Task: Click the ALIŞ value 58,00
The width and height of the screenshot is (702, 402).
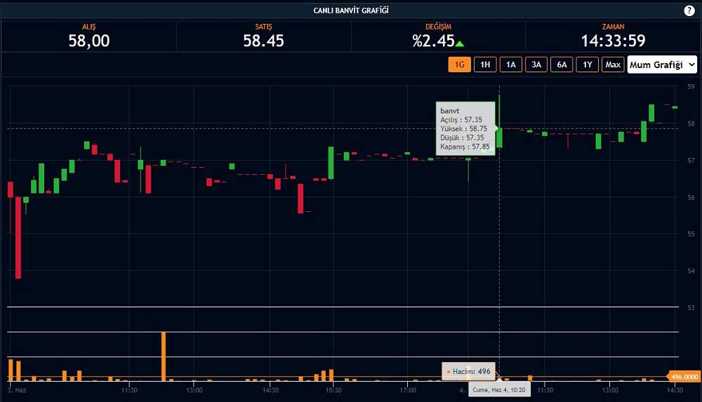Action: coord(88,41)
